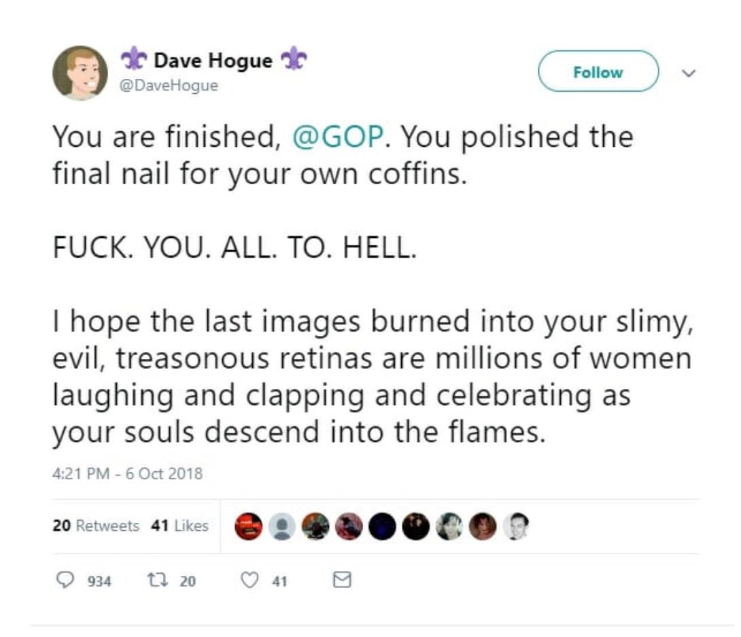Click the 934 replies count
The image size is (741, 637).
99,581
